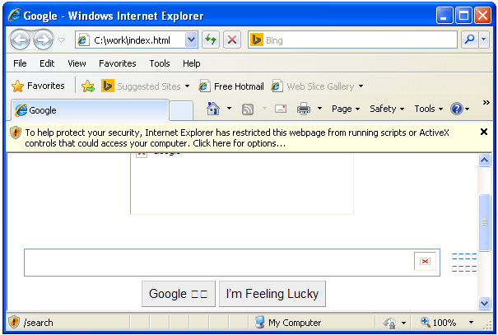Screen dimensions: 498x335
Task: Open recent pages dropdown beside Forward button
Action: 61,40
